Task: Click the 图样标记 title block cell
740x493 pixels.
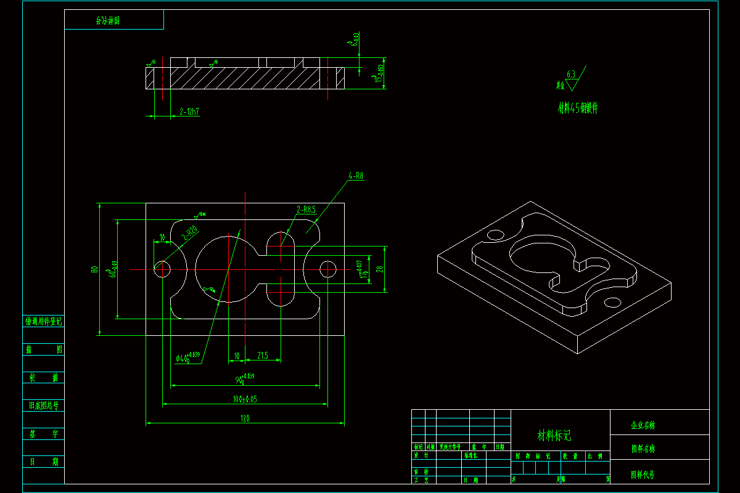Action: 536,456
